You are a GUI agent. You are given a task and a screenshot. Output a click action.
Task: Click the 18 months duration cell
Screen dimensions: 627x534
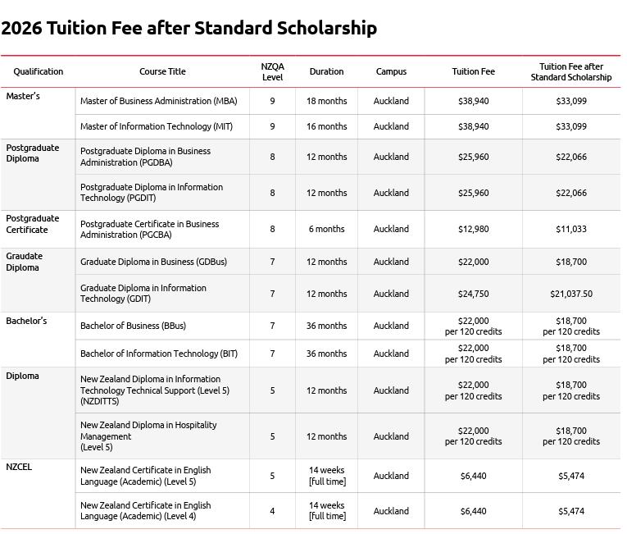(x=326, y=101)
